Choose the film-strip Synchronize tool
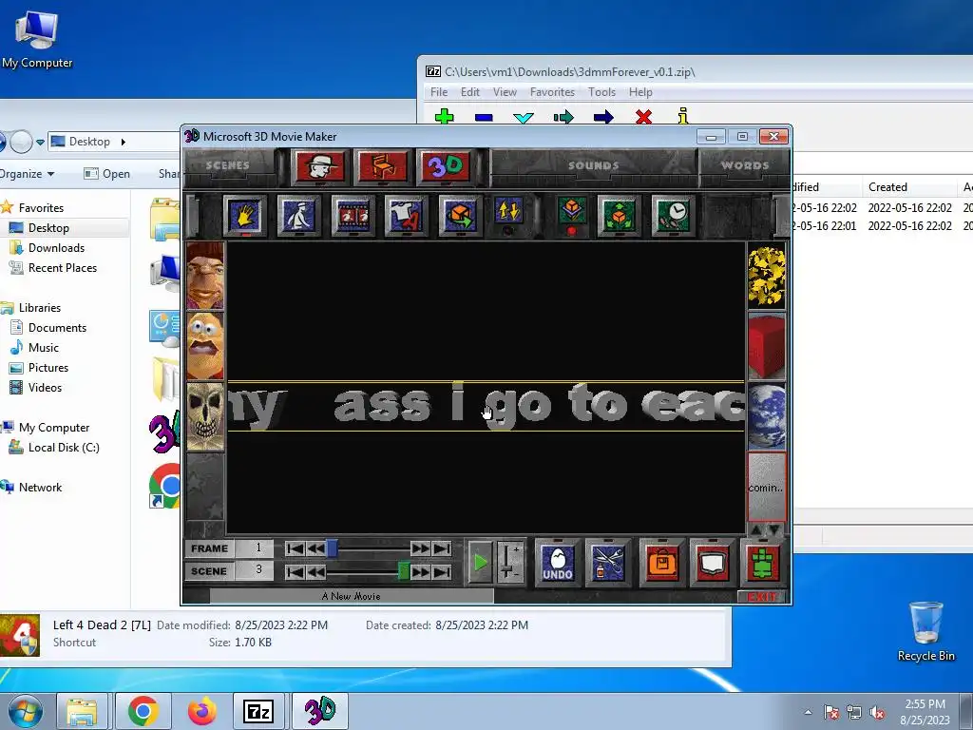This screenshot has height=730, width=973. (353, 216)
